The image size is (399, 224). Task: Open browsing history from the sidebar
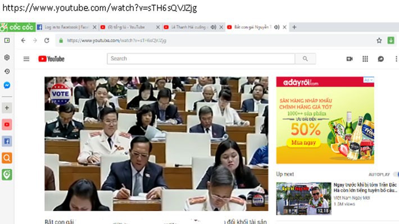[x=7, y=71]
